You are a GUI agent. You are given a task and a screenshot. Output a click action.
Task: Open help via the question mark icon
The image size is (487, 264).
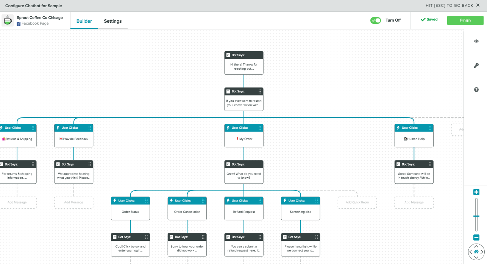[x=476, y=89]
